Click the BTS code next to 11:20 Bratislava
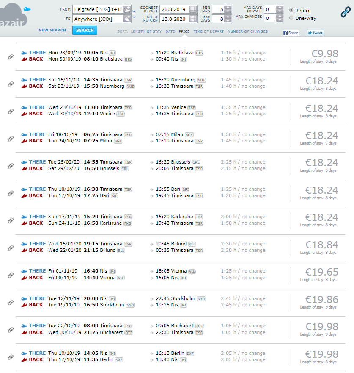 coord(200,53)
